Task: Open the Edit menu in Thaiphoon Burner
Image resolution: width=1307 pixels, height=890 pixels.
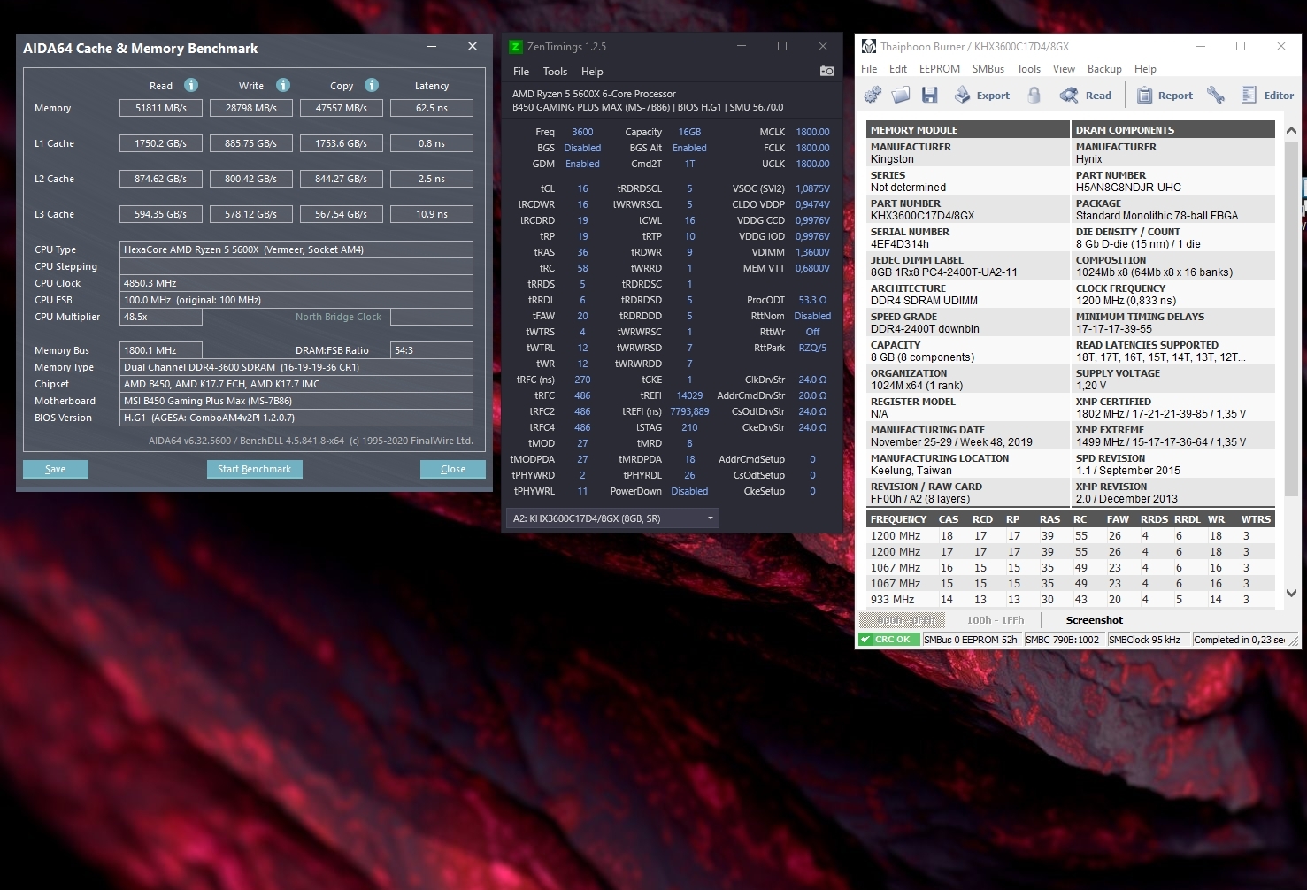Action: [x=898, y=69]
